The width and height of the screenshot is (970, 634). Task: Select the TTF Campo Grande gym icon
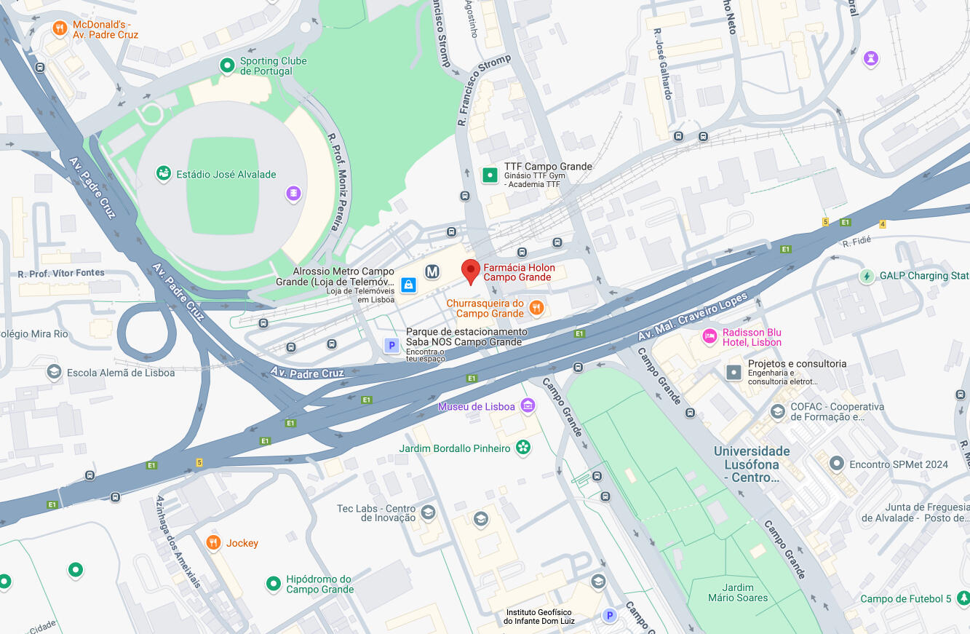click(490, 175)
